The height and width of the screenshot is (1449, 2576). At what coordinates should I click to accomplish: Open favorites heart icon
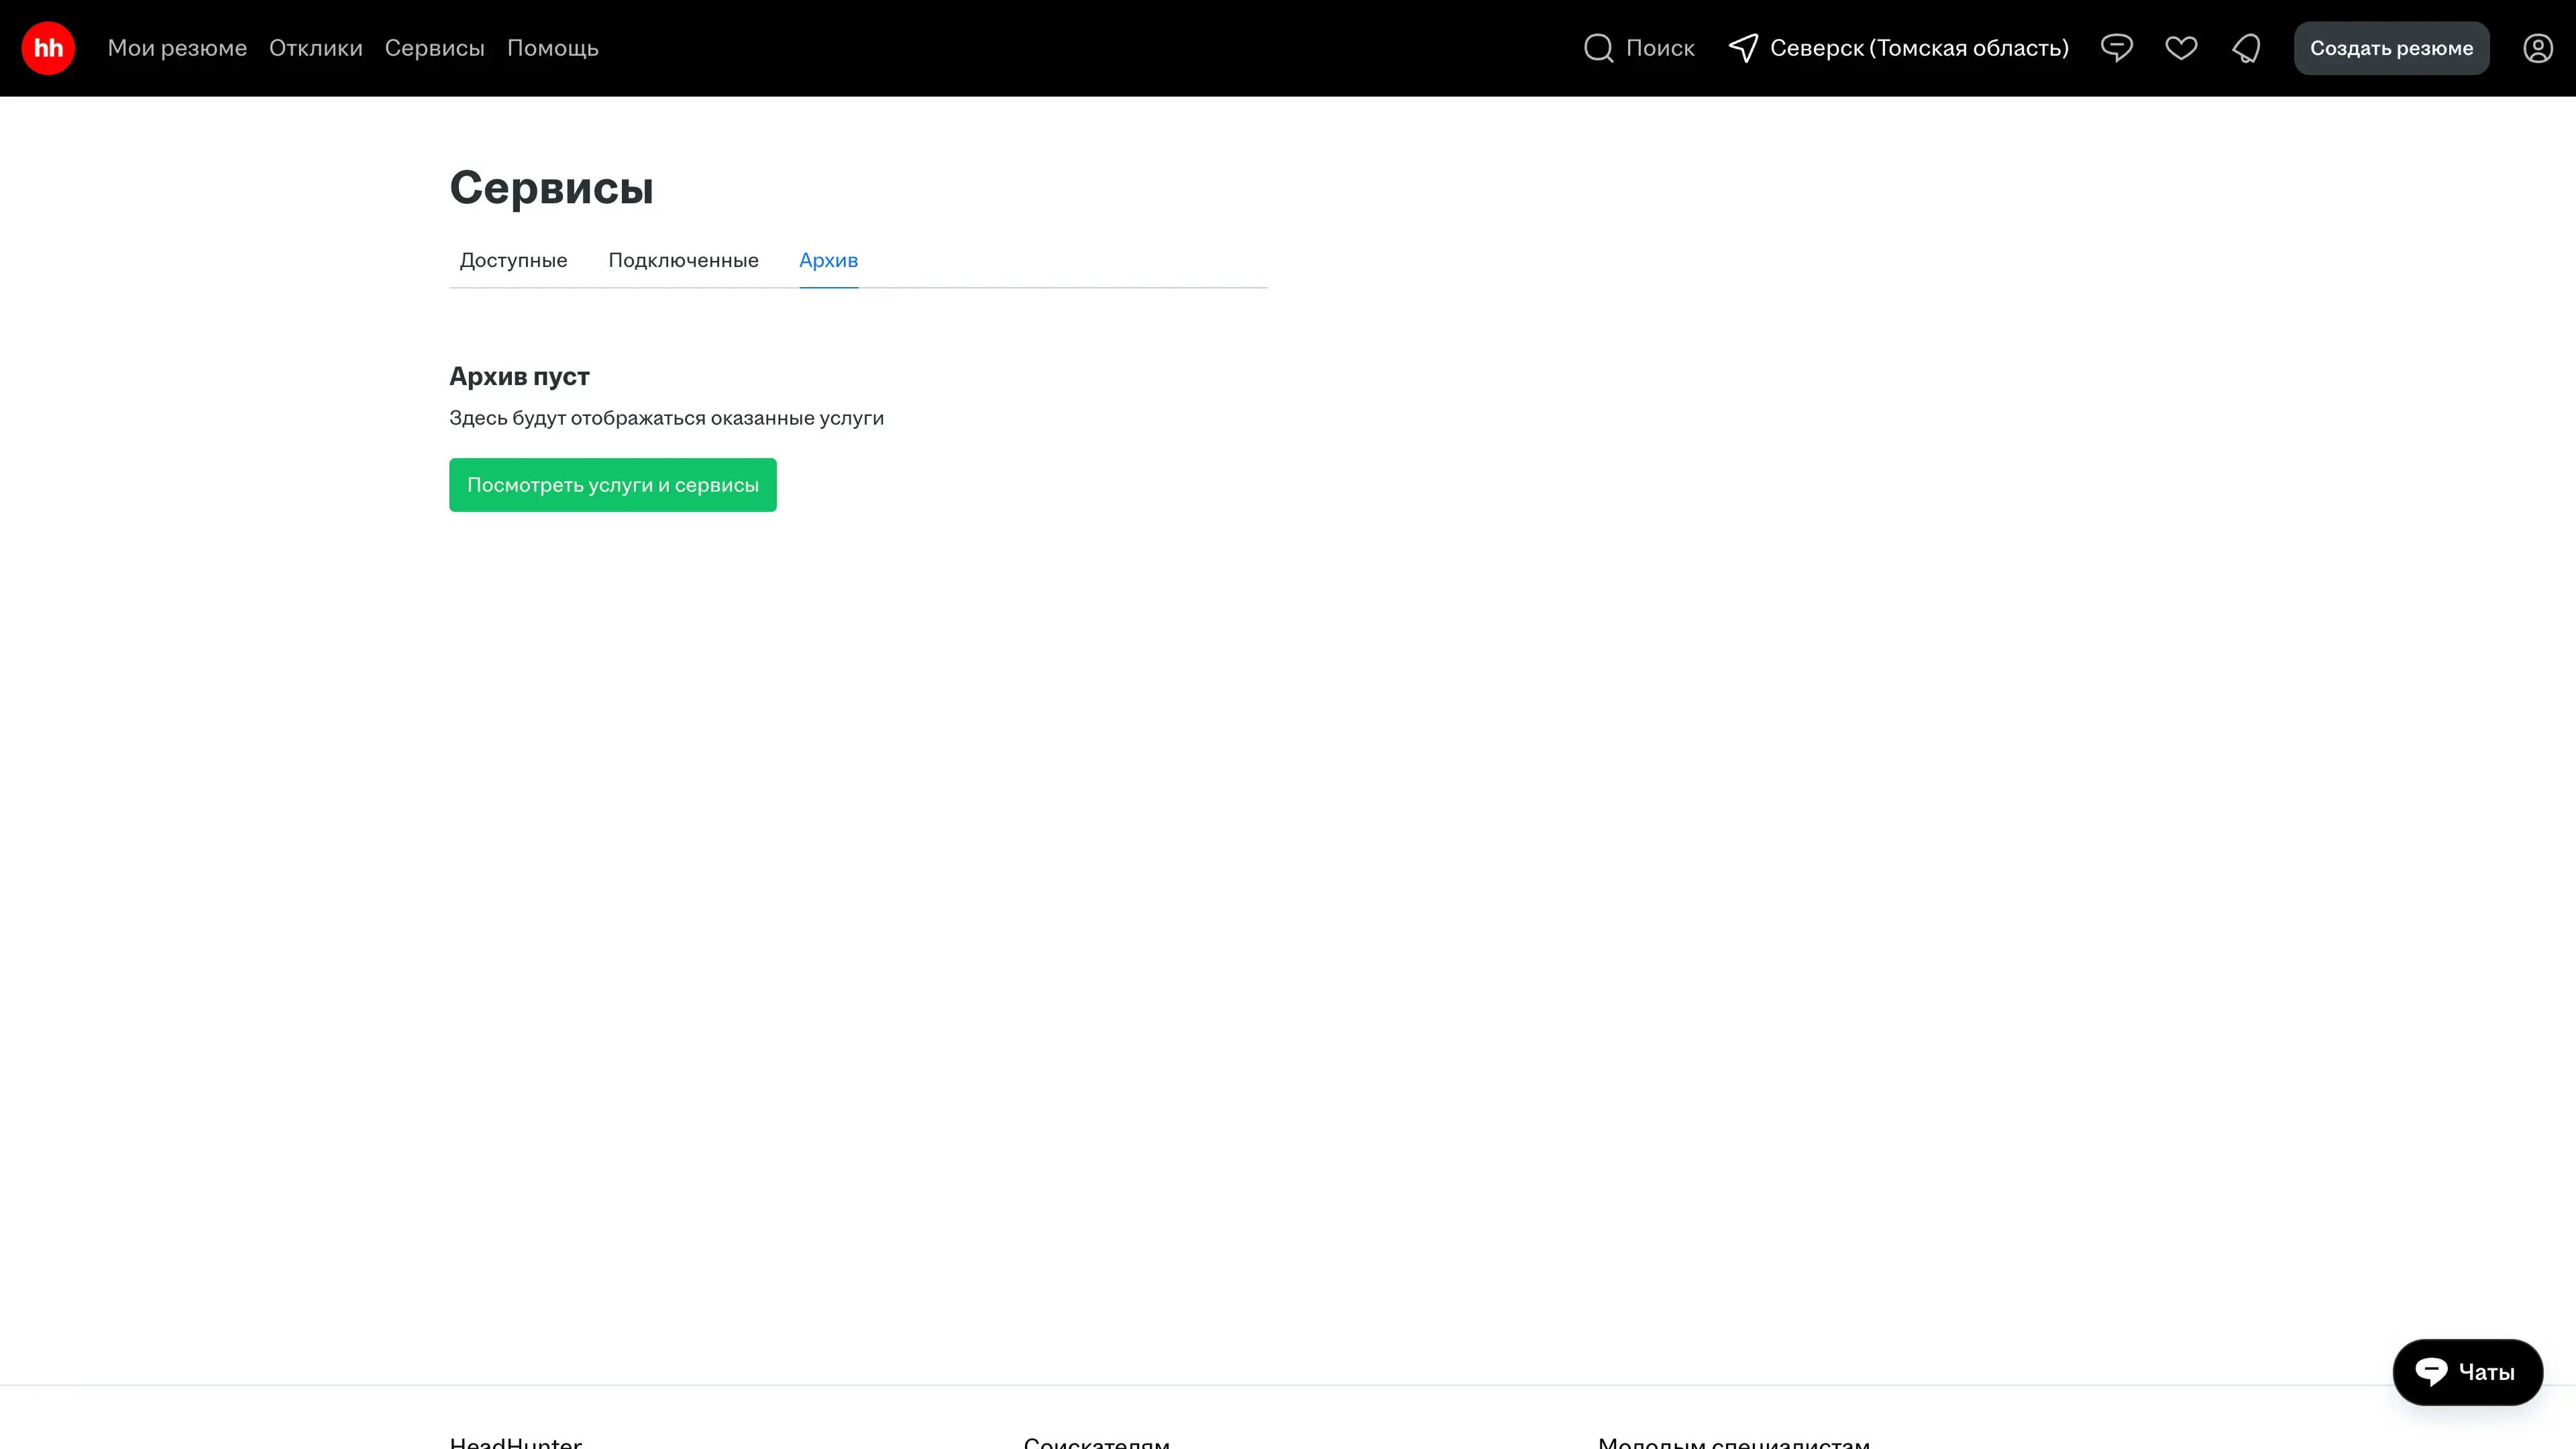[2181, 48]
